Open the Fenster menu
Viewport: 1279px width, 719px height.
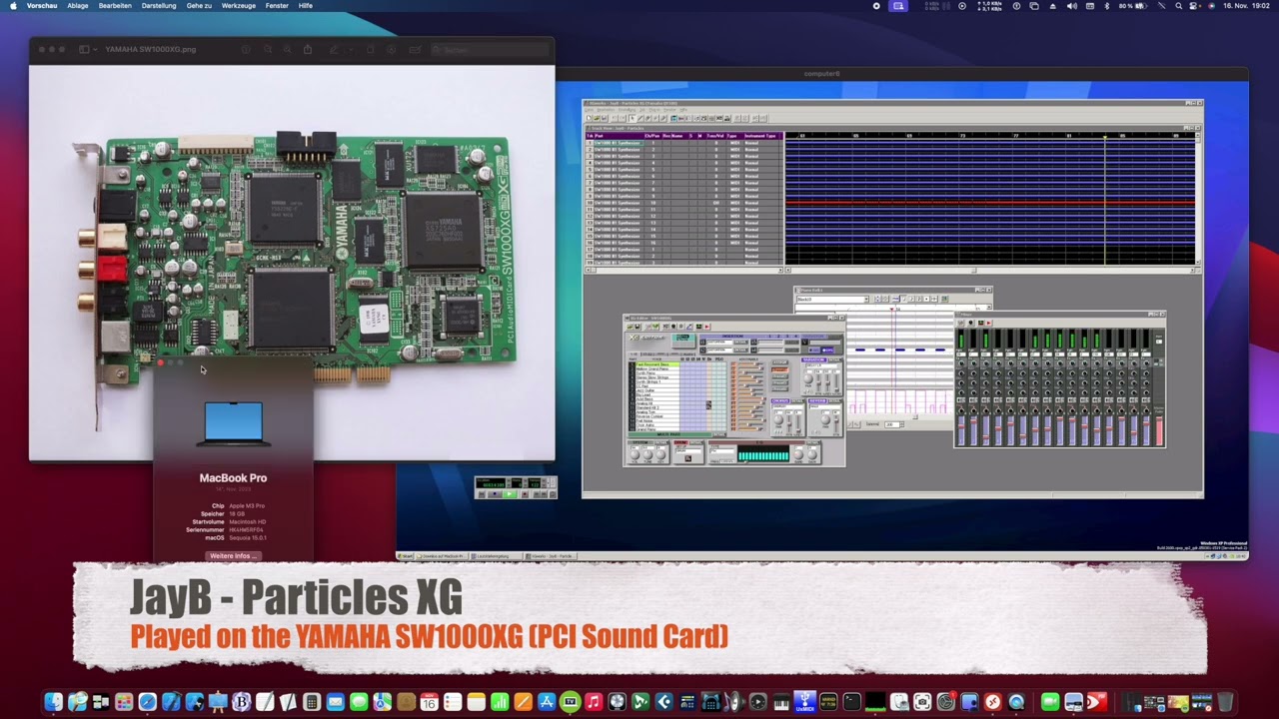(x=277, y=6)
